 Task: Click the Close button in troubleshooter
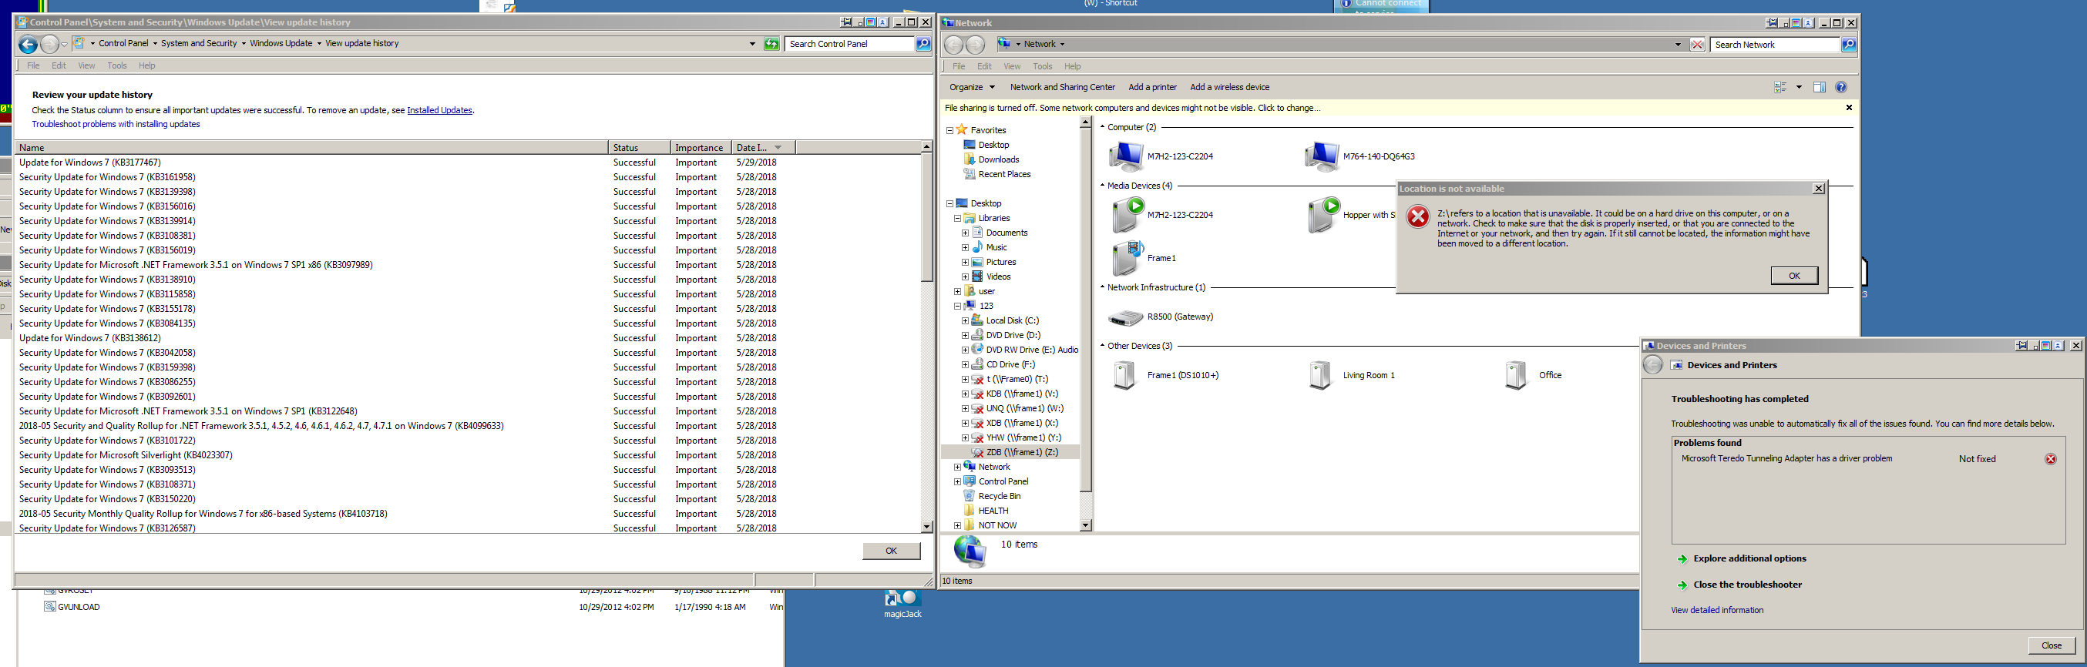coord(2052,646)
